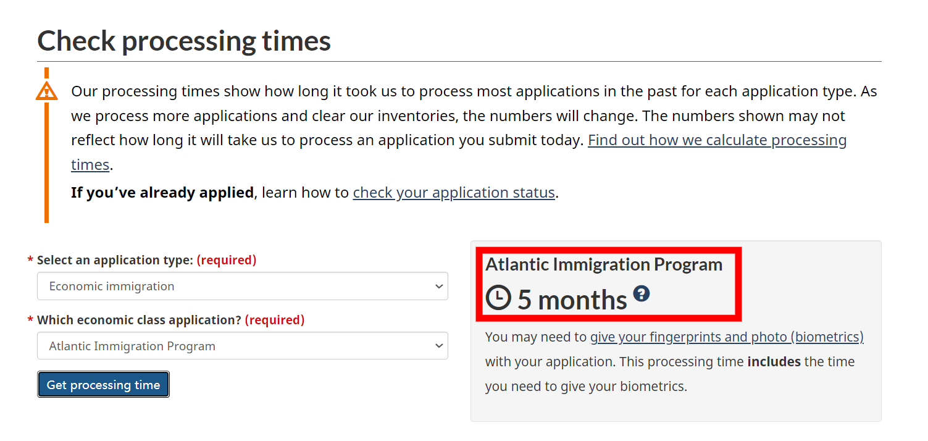
Task: Open the fingerprints and photo (biometrics) link
Action: [x=727, y=337]
